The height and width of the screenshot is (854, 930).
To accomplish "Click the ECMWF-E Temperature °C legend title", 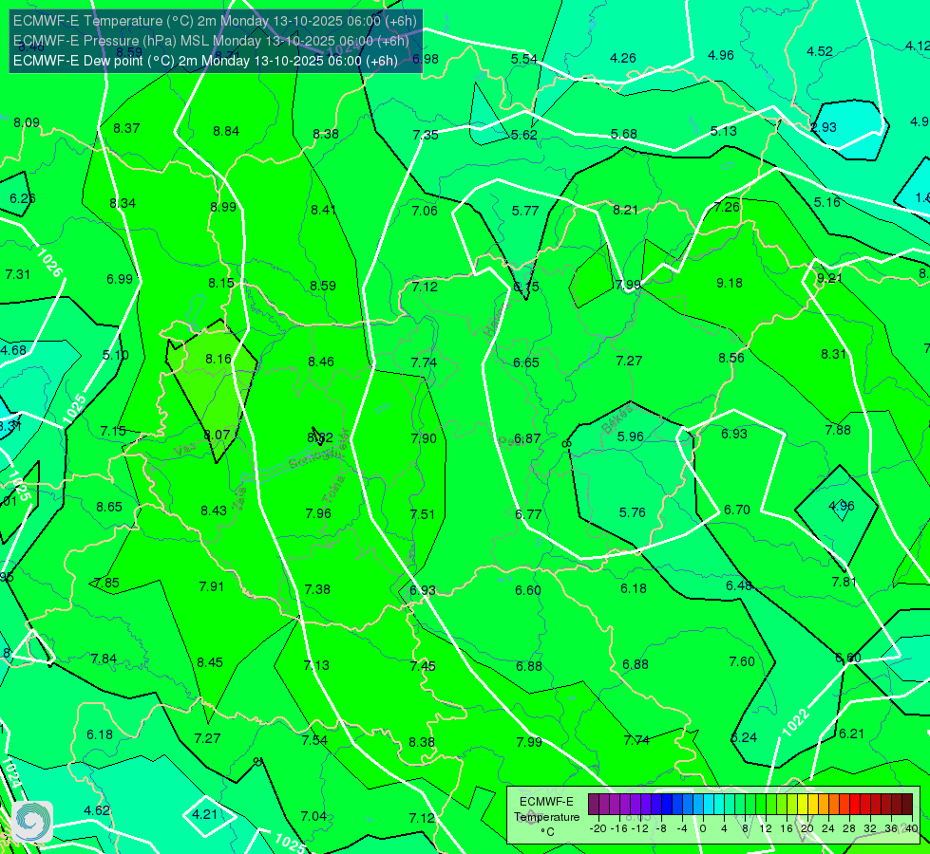I will pyautogui.click(x=546, y=817).
